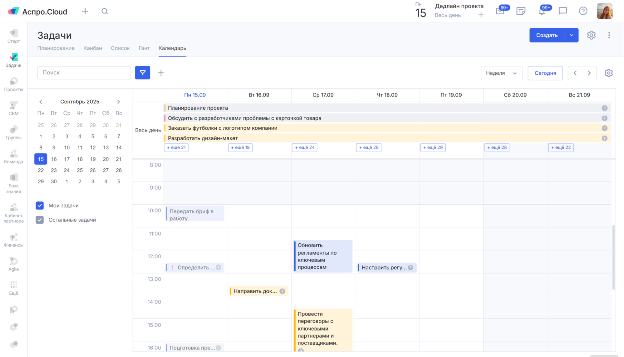Switch to the Гант tab
The height and width of the screenshot is (357, 624).
click(144, 48)
